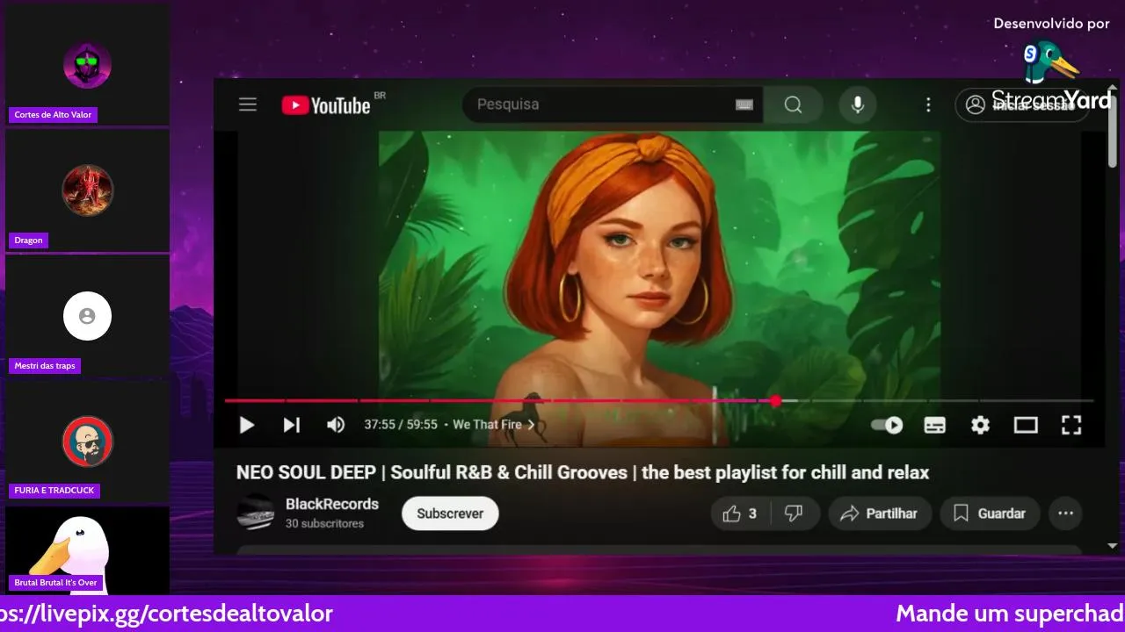Open the BlackRecords channel name link
The image size is (1125, 632).
[332, 504]
